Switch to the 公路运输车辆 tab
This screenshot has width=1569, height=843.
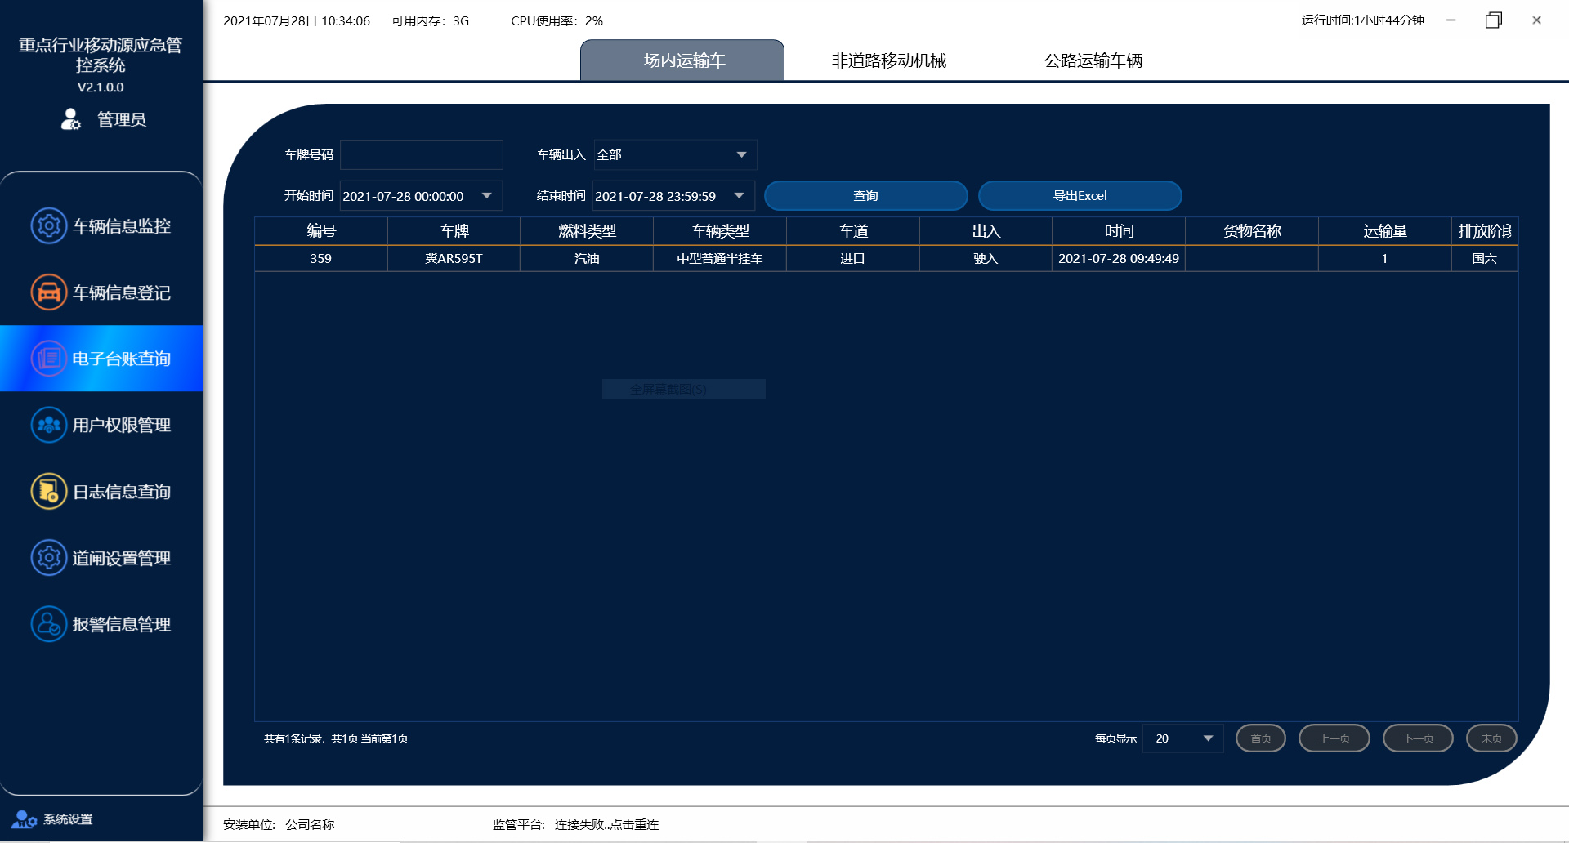tap(1093, 60)
